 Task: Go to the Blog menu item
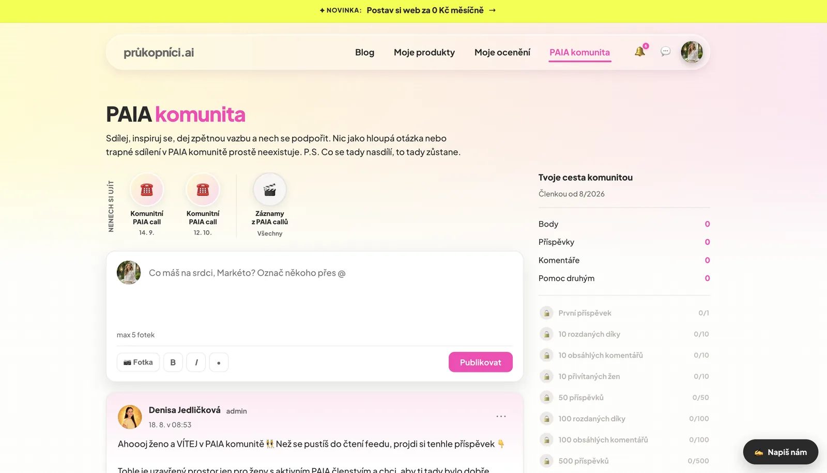[364, 52]
